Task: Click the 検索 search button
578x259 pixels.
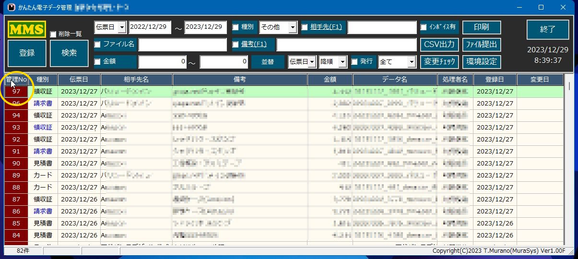Action: 69,53
